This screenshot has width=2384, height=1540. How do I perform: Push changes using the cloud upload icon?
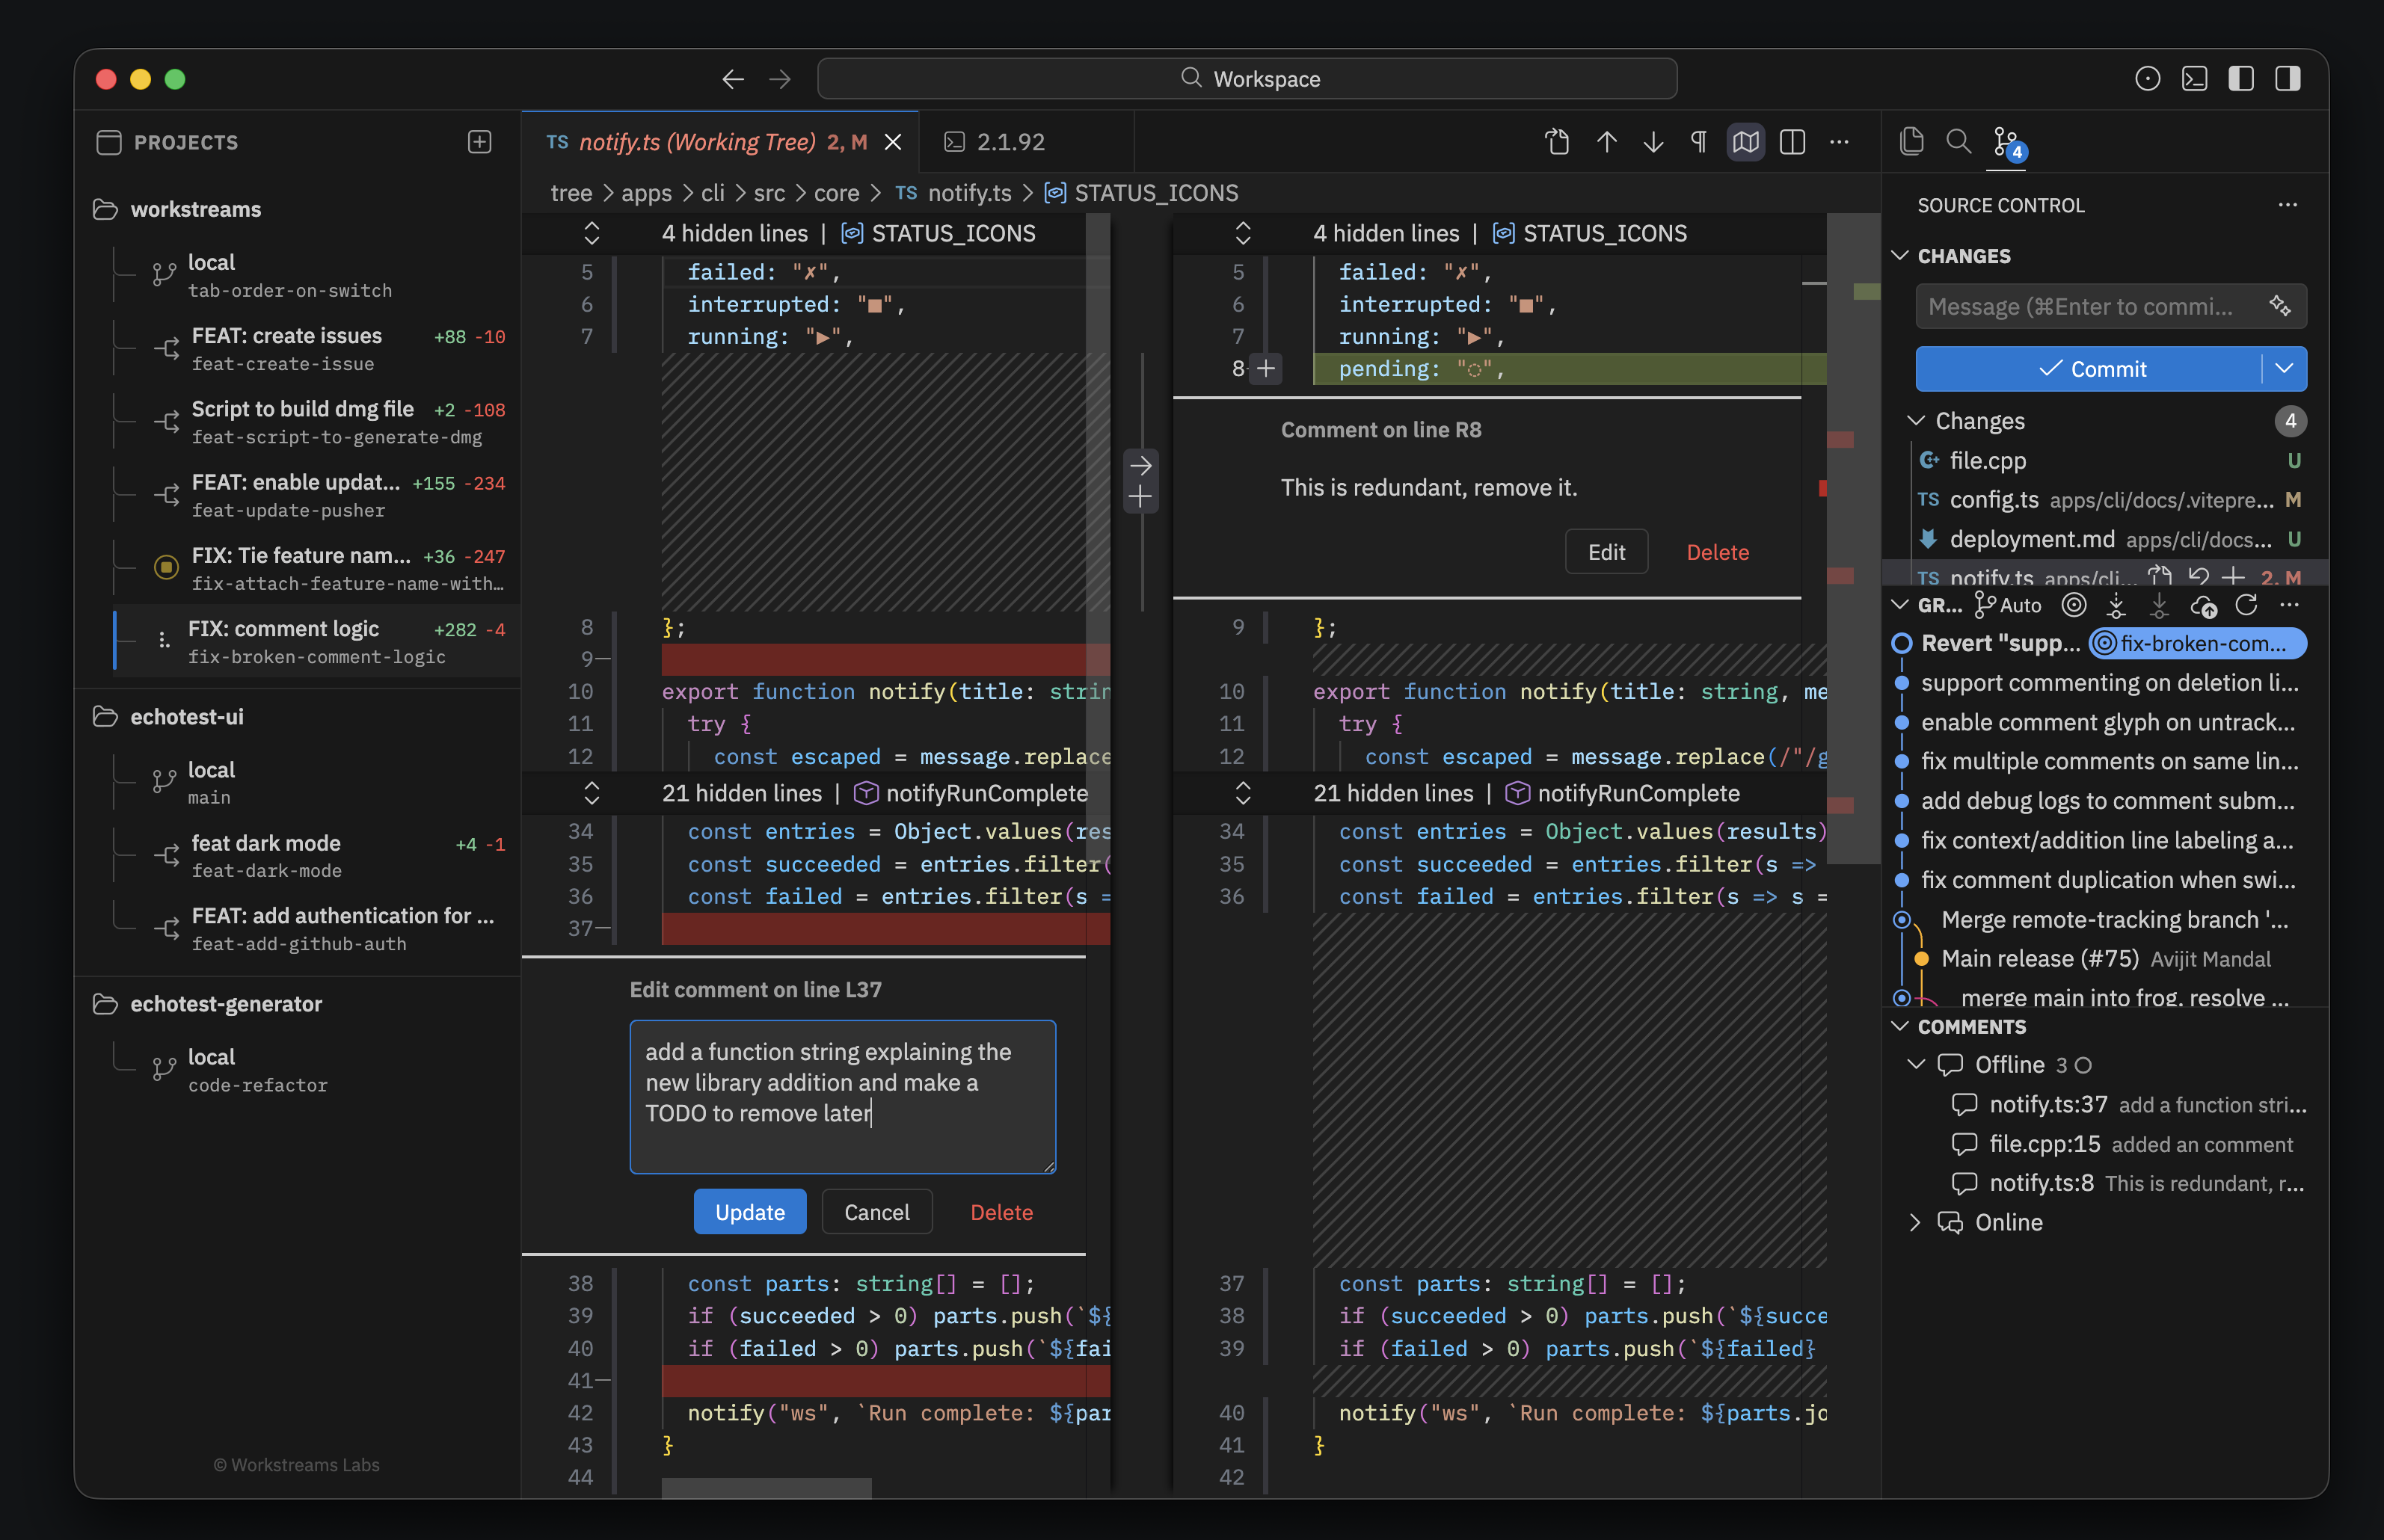click(2205, 605)
